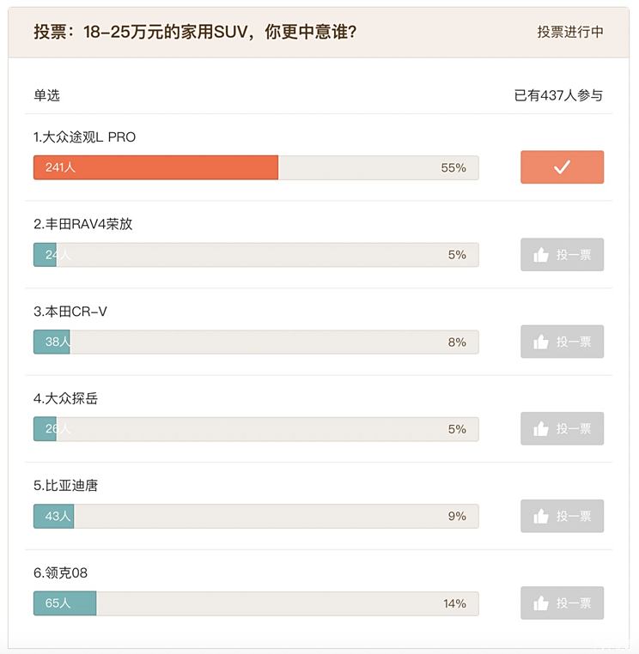Screen dimensions: 639x654
Task: Vote for 比亚迪唐 with thumbs-up button
Action: tap(562, 516)
